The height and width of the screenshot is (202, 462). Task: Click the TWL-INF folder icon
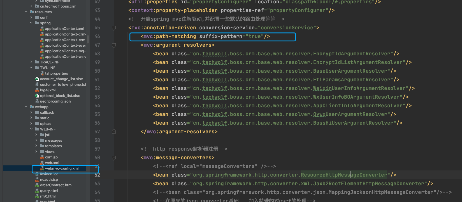coord(37,68)
